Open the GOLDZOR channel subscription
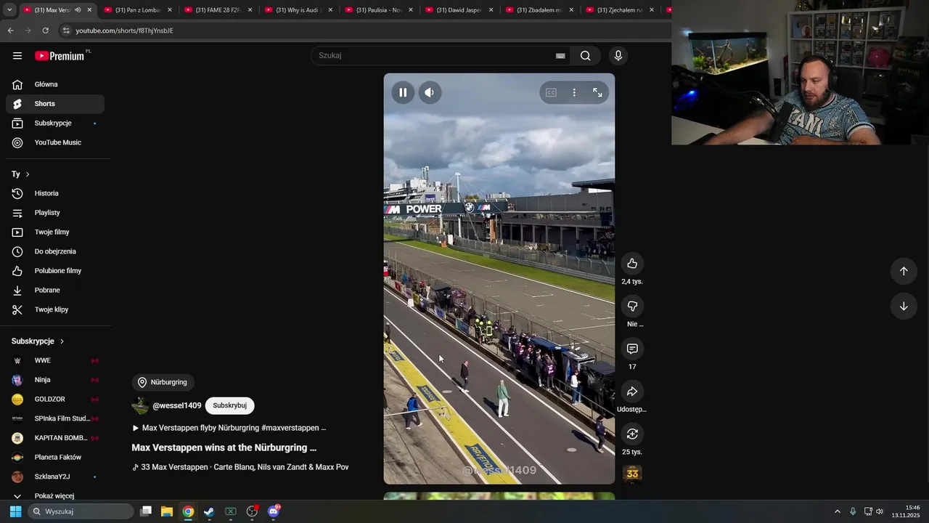 point(55,399)
